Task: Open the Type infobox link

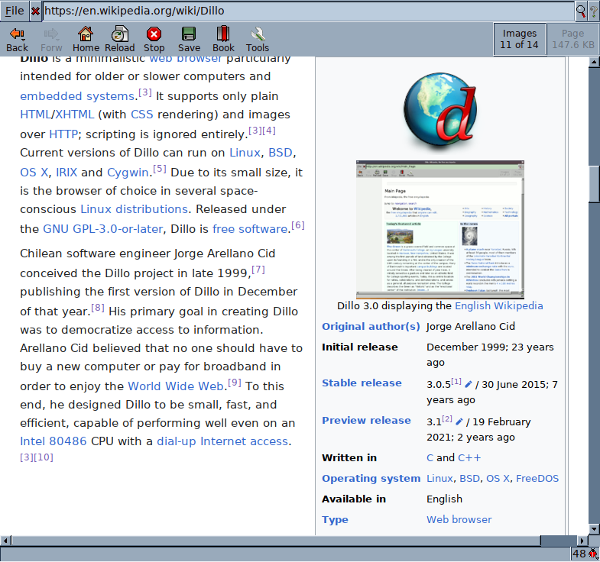Action: (335, 520)
